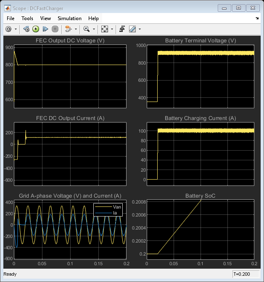Close the DCFastCharger scope window
Image resolution: width=264 pixels, height=282 pixels.
(253, 8)
